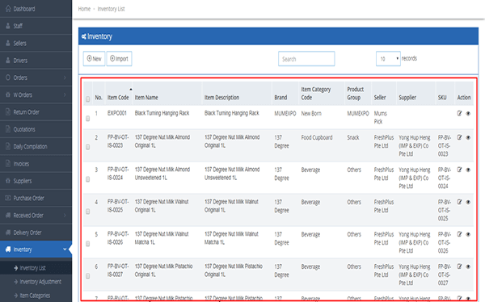This screenshot has width=485, height=302.
Task: Click 'New Born' category cell
Action: (x=311, y=113)
